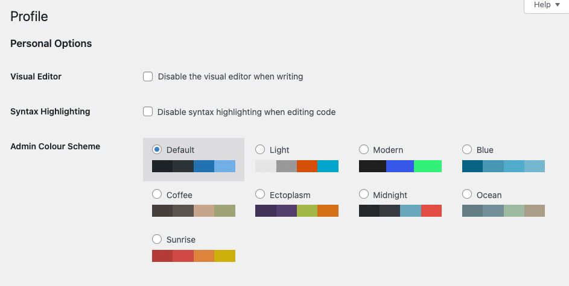Choose the Sunrise colour scheme radio
The height and width of the screenshot is (286, 569).
click(157, 239)
